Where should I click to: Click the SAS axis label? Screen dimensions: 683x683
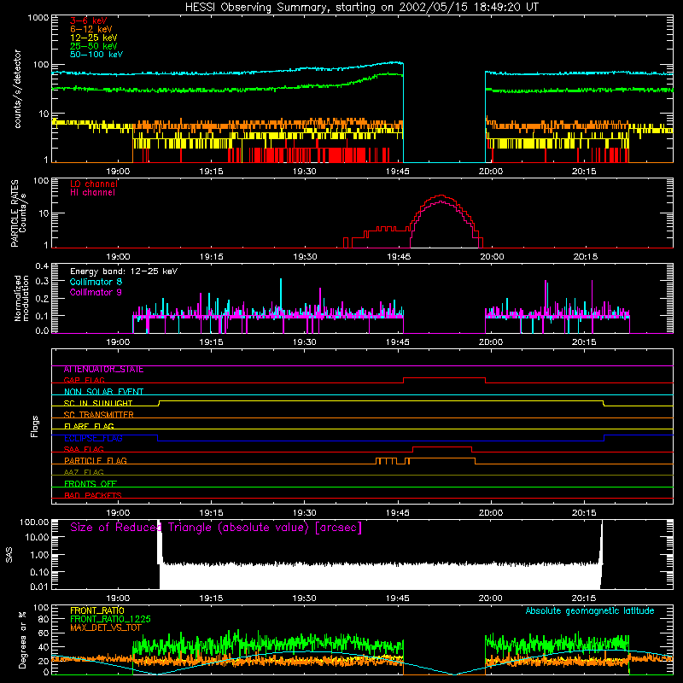[9, 555]
